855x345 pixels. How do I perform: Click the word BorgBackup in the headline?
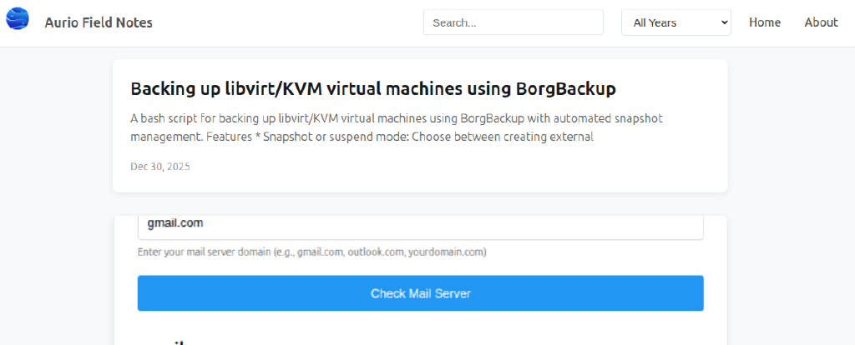point(565,89)
